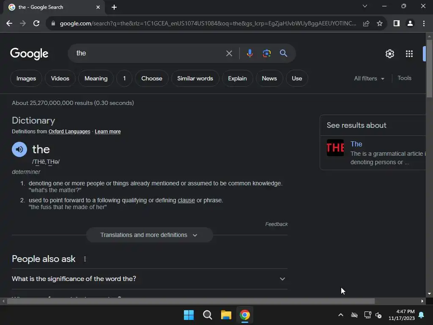Filter results by Videos
This screenshot has width=433, height=325.
(x=60, y=78)
